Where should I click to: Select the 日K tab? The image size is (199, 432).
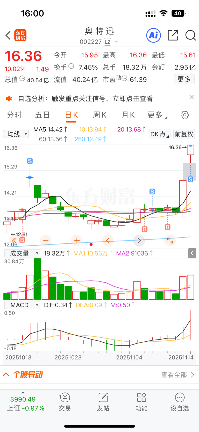click(72, 115)
